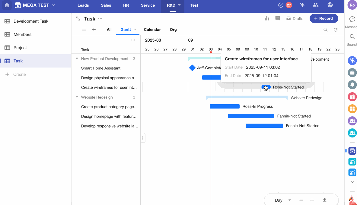This screenshot has height=205, width=357.
Task: Switch to the Calendar view tab
Action: (152, 30)
